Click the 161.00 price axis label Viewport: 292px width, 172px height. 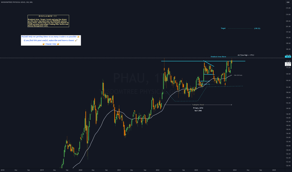288,87
